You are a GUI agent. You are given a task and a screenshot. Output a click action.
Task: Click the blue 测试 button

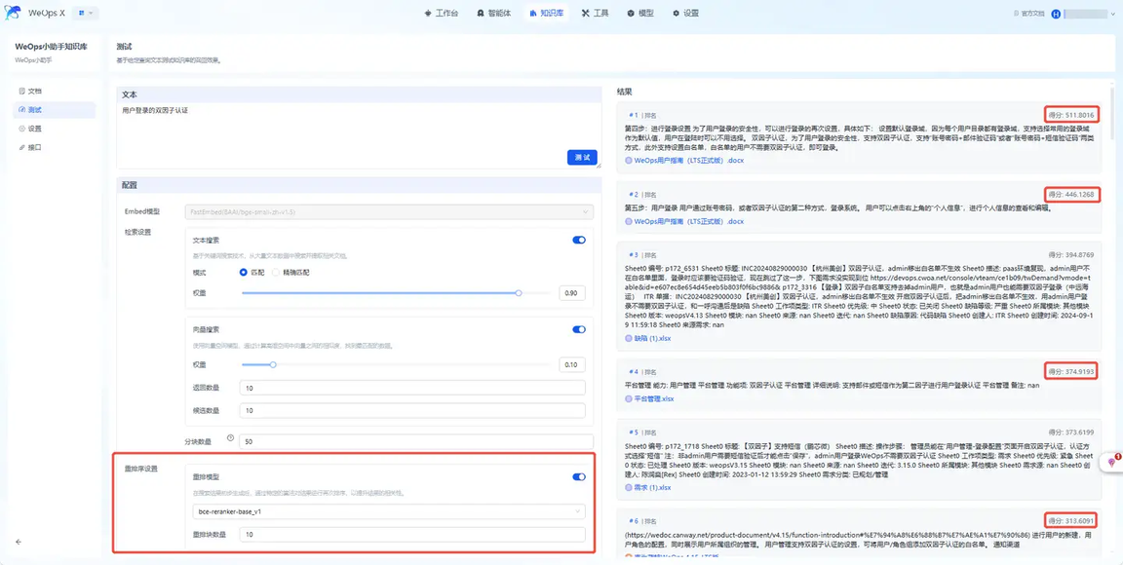[x=582, y=158]
